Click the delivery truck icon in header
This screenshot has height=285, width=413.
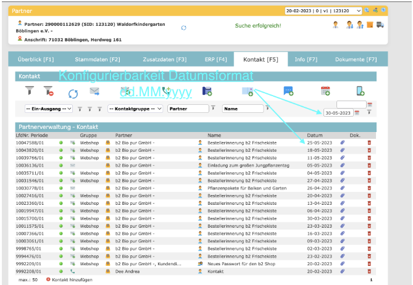380,25
